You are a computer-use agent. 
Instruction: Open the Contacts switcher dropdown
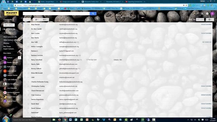pos(8,20)
